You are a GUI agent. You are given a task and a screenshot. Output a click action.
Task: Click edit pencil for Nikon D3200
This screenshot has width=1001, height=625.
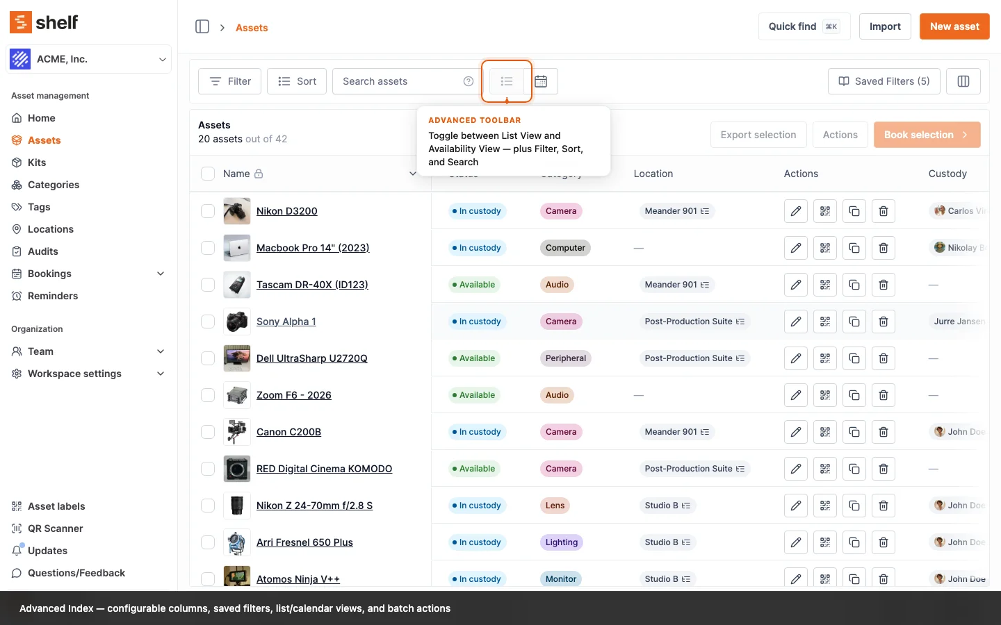pyautogui.click(x=796, y=211)
